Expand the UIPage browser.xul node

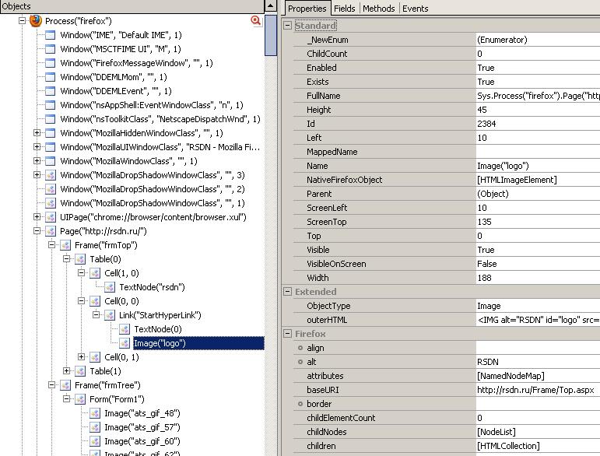click(x=37, y=217)
